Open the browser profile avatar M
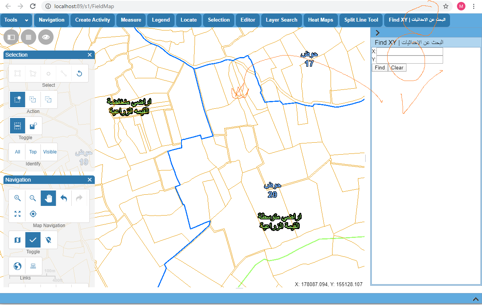This screenshot has width=482, height=305. coord(461,6)
